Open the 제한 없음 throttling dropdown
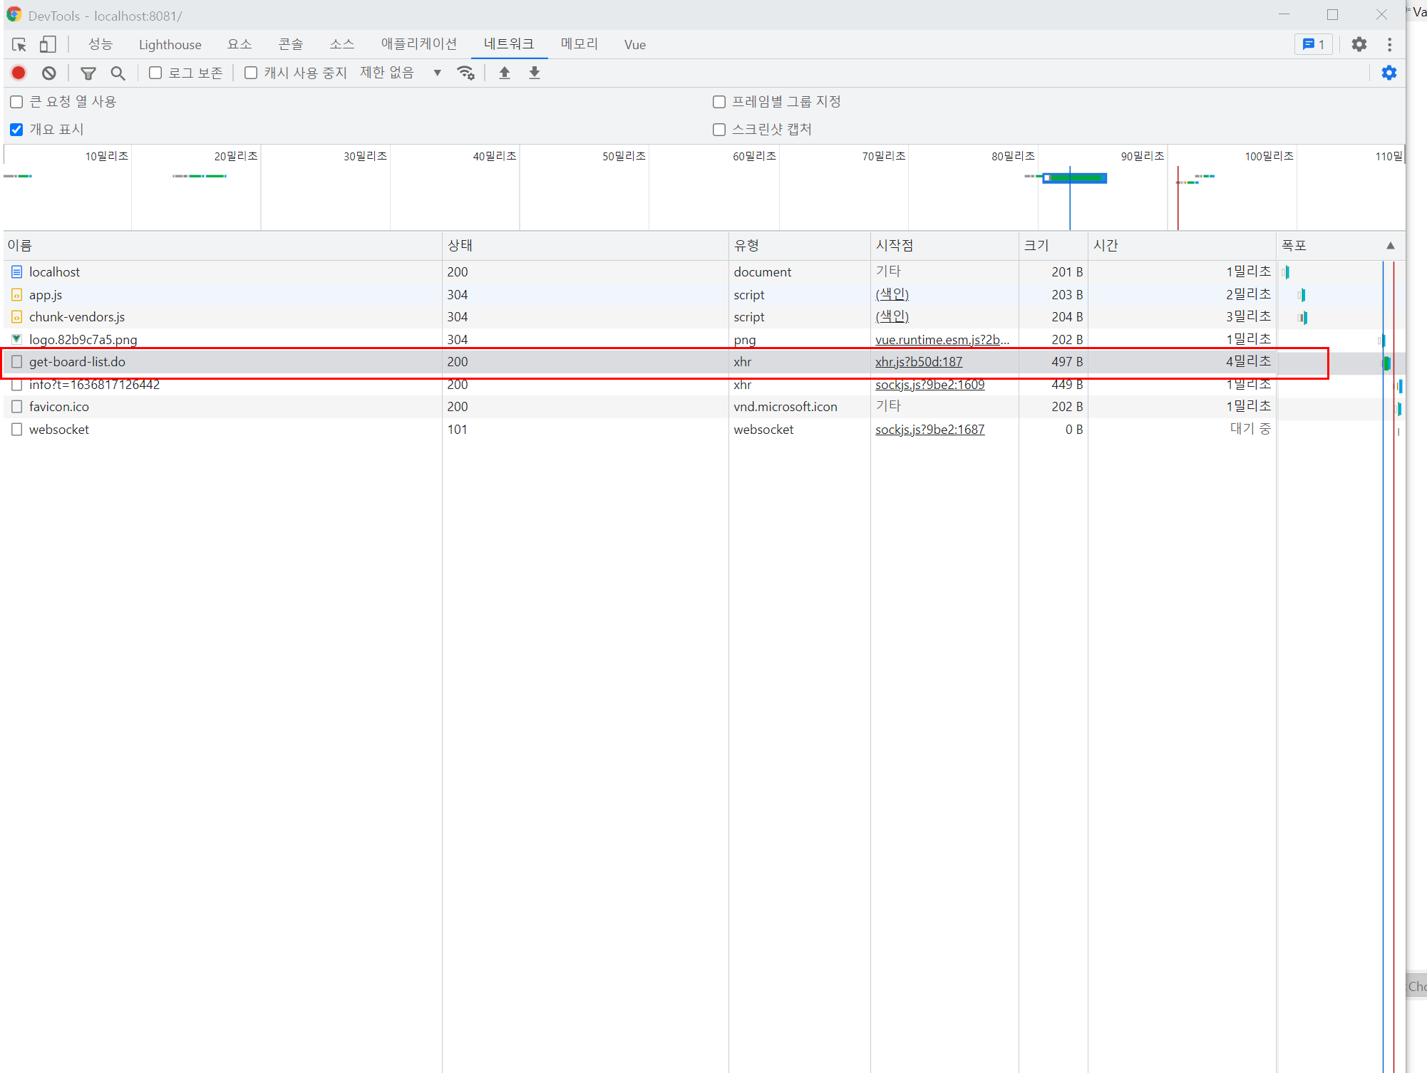Image resolution: width=1427 pixels, height=1073 pixels. pyautogui.click(x=401, y=73)
